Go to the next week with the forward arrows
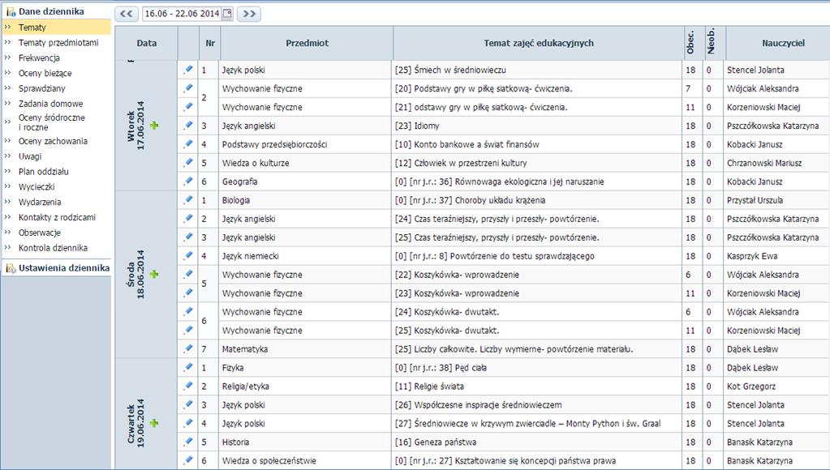Screen dimensions: 830x470 tap(249, 14)
